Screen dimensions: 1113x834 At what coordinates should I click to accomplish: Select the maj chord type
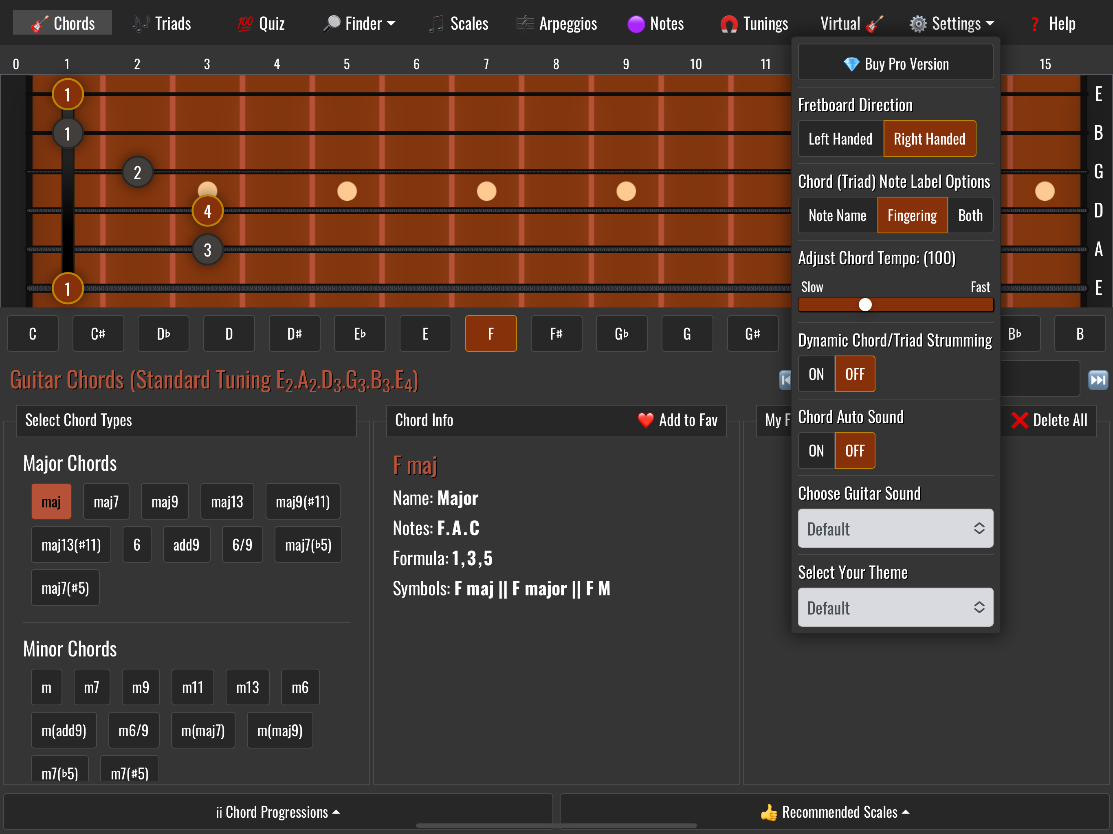point(51,502)
